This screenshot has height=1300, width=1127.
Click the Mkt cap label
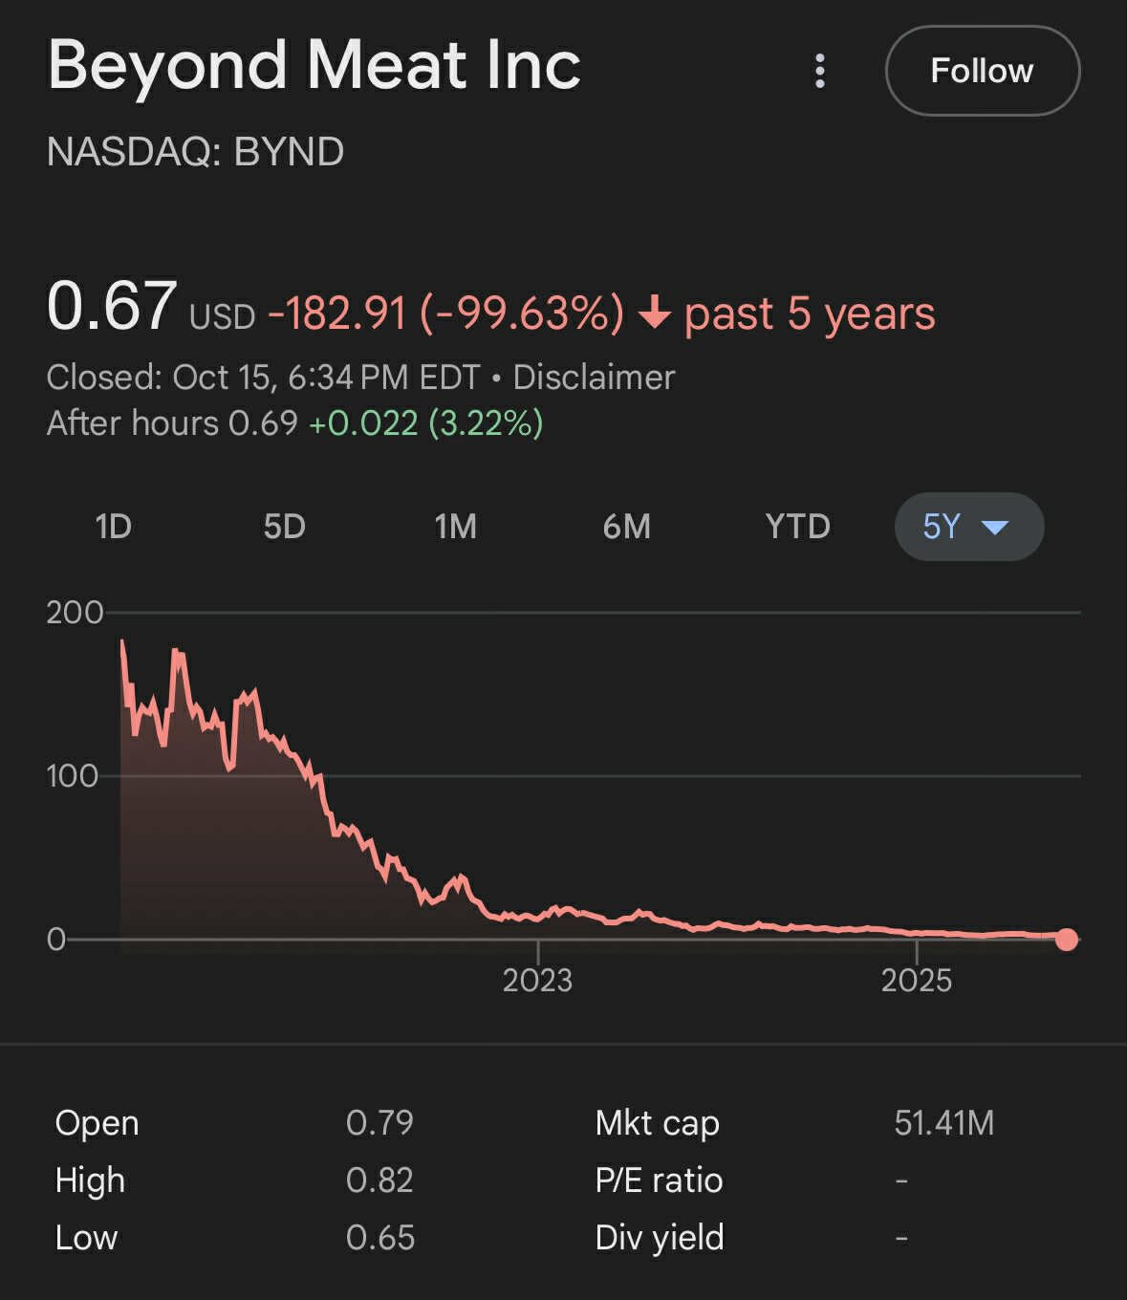657,1123
